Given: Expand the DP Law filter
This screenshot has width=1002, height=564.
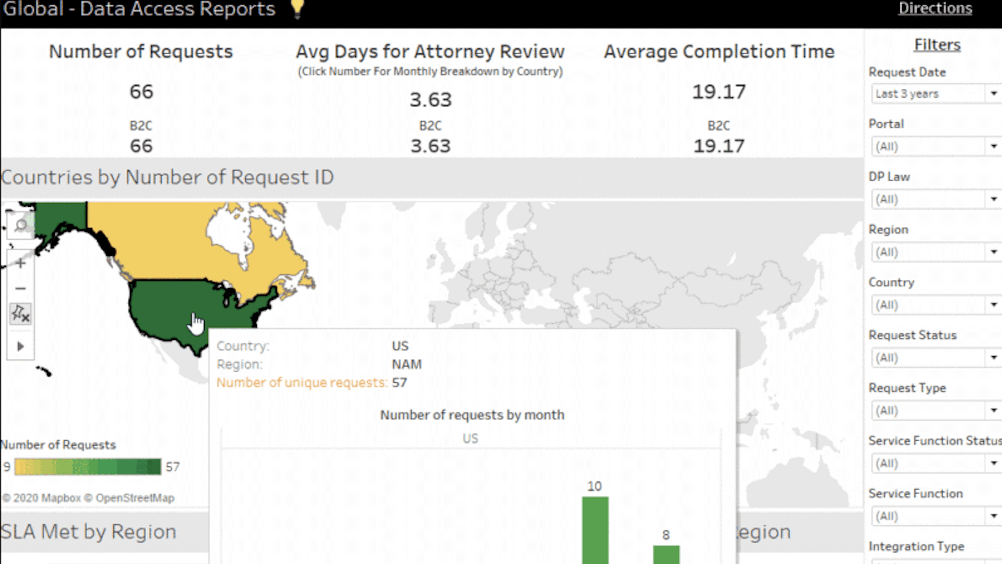Looking at the screenshot, I should coord(994,199).
